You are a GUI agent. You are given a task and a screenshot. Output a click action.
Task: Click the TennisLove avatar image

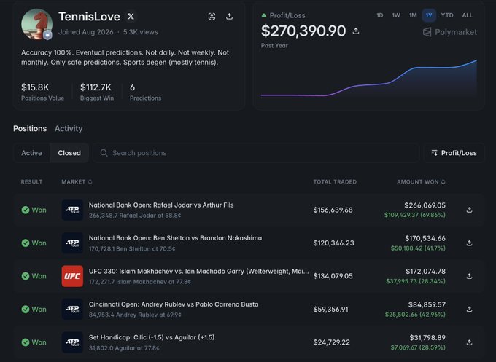pyautogui.click(x=36, y=24)
